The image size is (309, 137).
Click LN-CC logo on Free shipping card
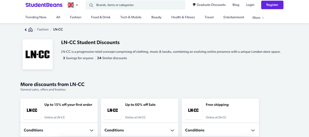(x=193, y=111)
